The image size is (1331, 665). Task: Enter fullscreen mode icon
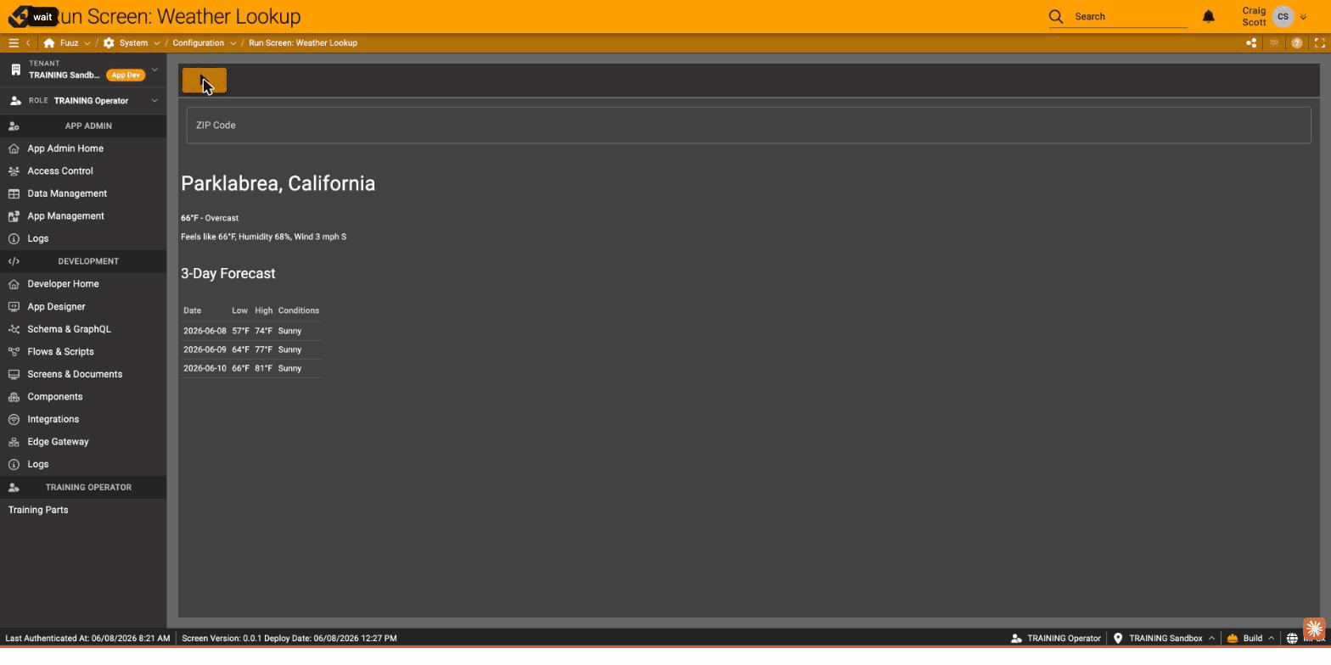(1320, 43)
